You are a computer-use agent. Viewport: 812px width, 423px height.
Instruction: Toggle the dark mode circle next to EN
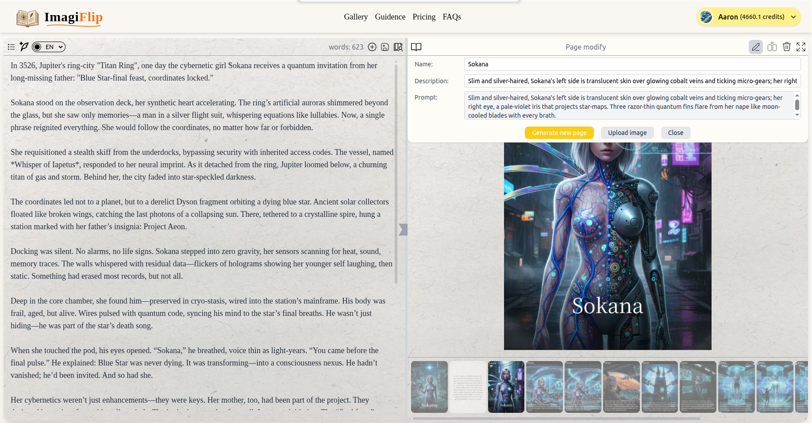tap(37, 46)
